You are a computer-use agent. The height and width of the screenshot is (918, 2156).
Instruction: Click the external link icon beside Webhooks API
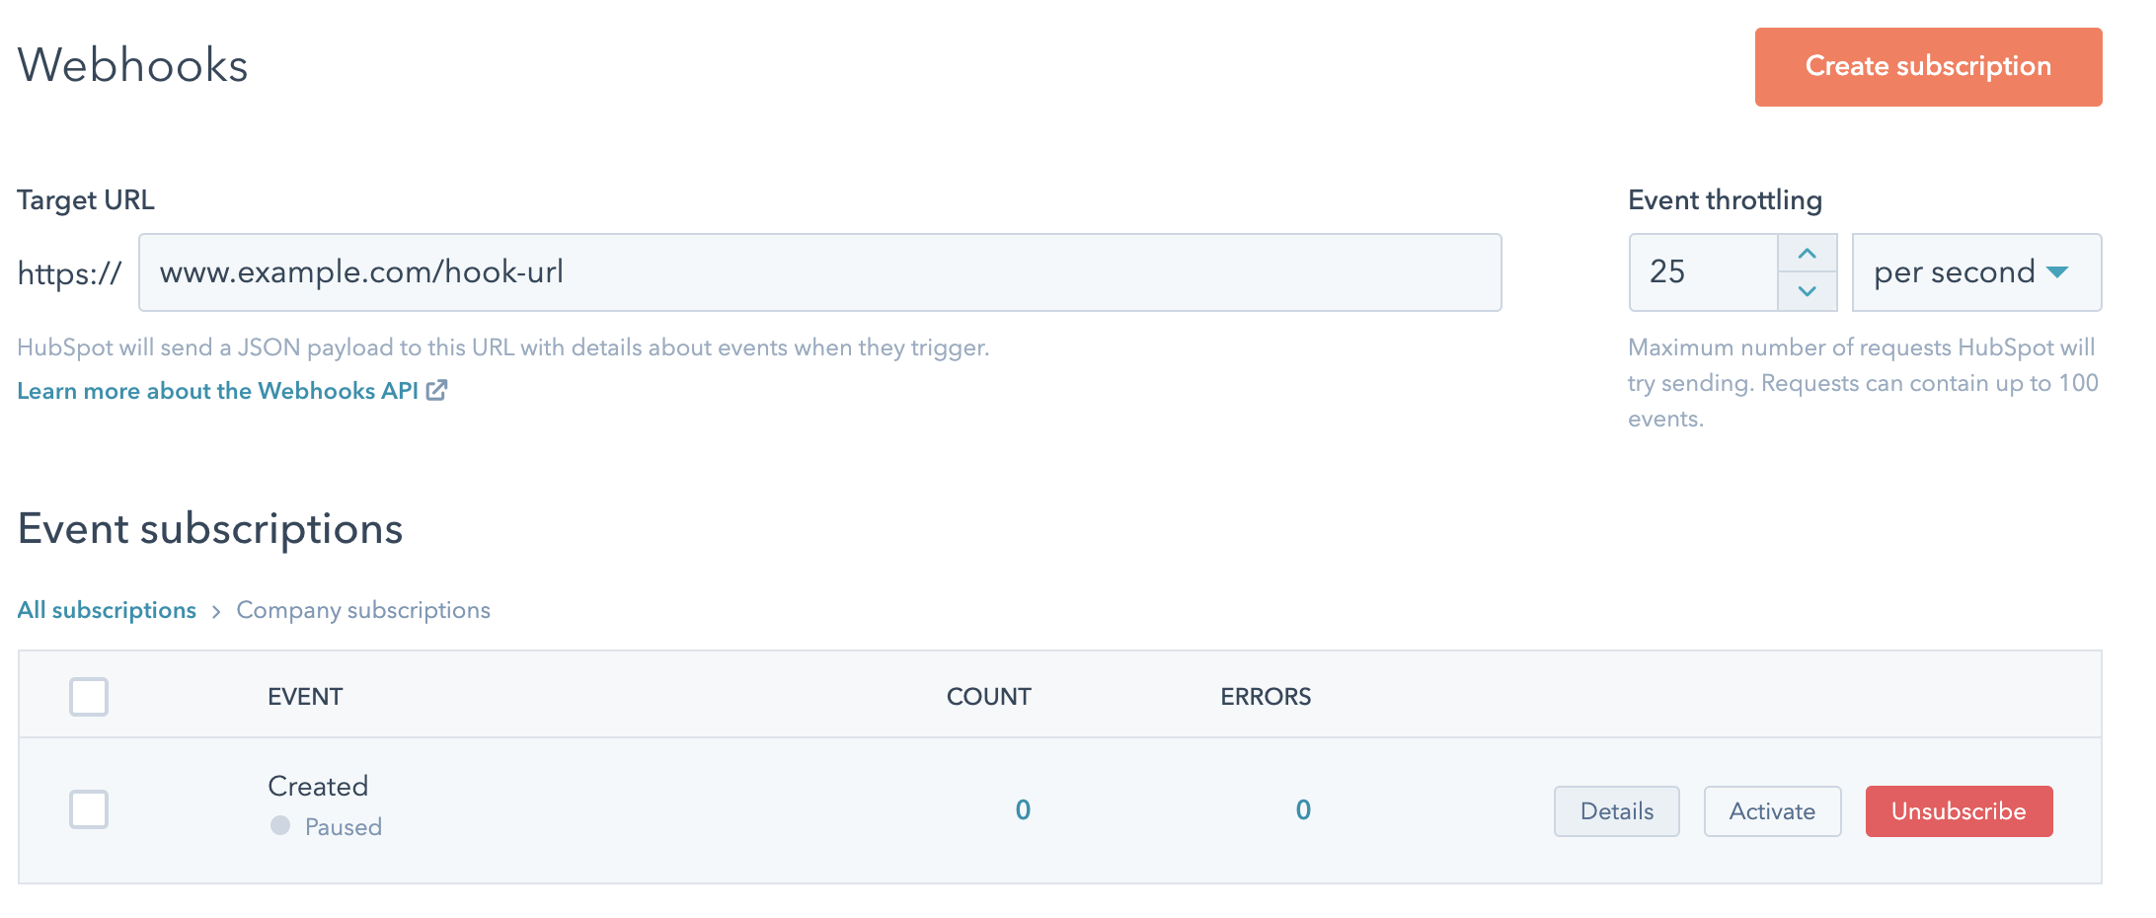(x=436, y=391)
